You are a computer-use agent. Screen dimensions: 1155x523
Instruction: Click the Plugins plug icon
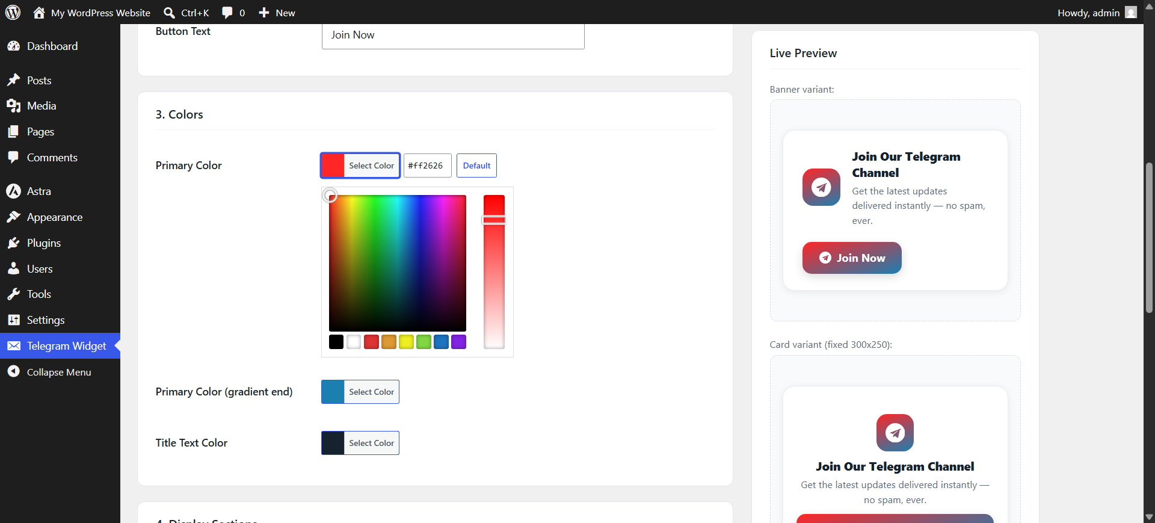tap(14, 243)
